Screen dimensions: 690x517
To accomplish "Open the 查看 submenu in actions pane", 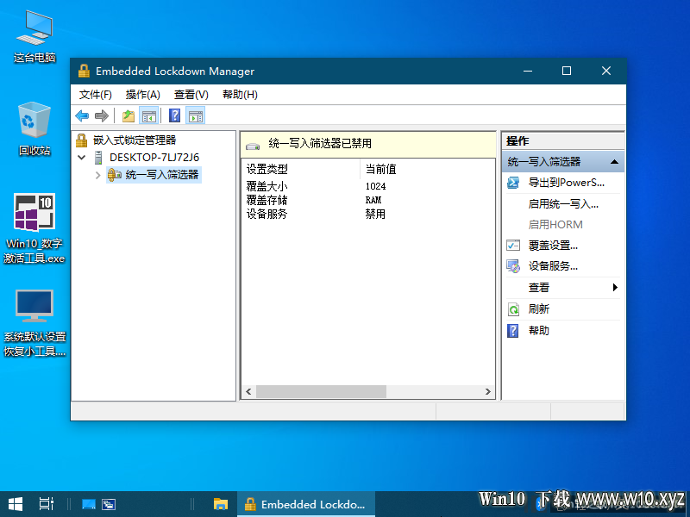I will (563, 288).
